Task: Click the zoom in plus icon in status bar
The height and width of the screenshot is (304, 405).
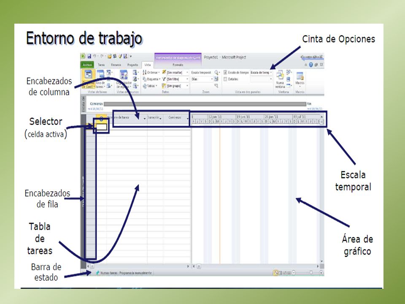Action: 321,273
